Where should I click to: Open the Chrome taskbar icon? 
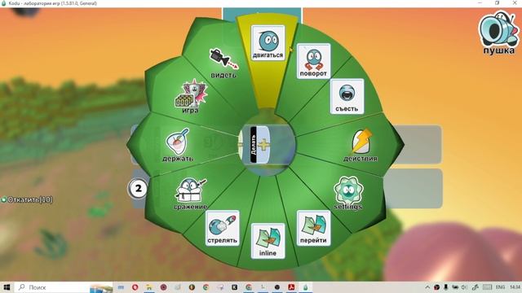pyautogui.click(x=206, y=287)
